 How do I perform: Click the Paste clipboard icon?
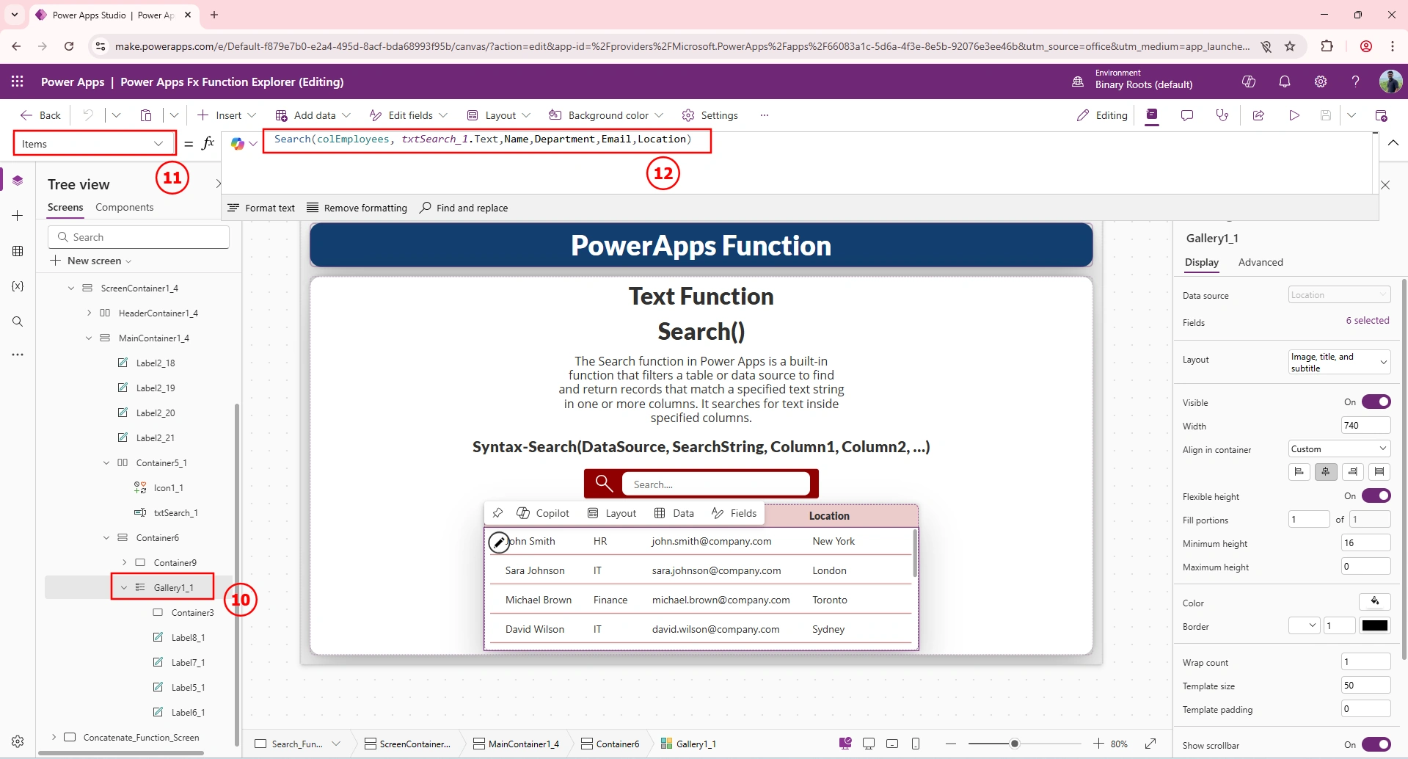click(x=146, y=115)
